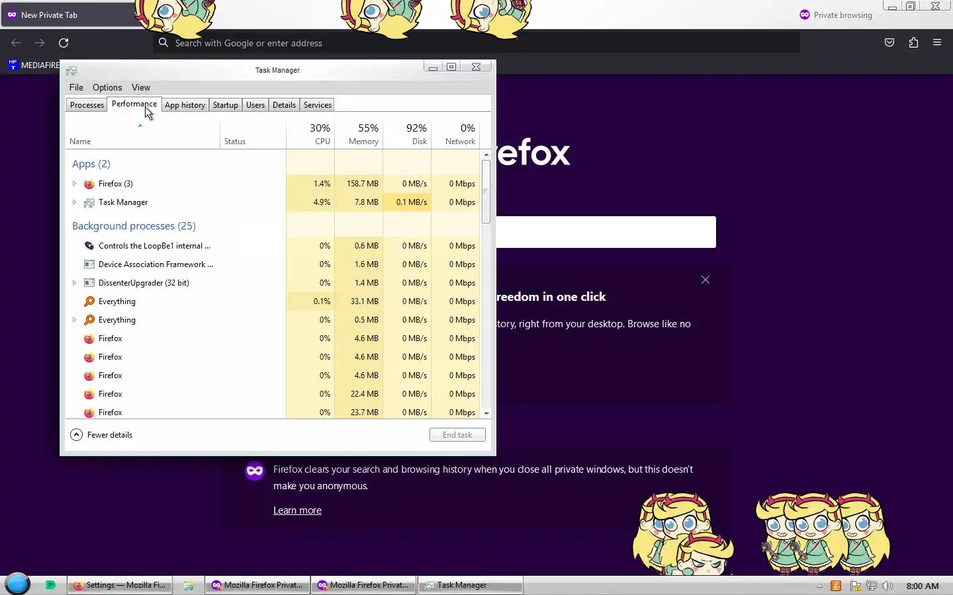Select the Firefox process using 23.7 MB
Image resolution: width=953 pixels, height=595 pixels.
click(273, 411)
